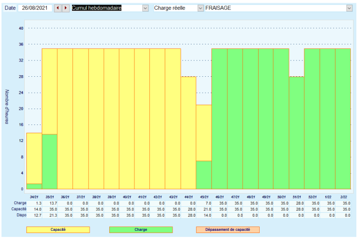Click the date field showing 26/08/2021
This screenshot has width=358, height=238.
click(35, 8)
